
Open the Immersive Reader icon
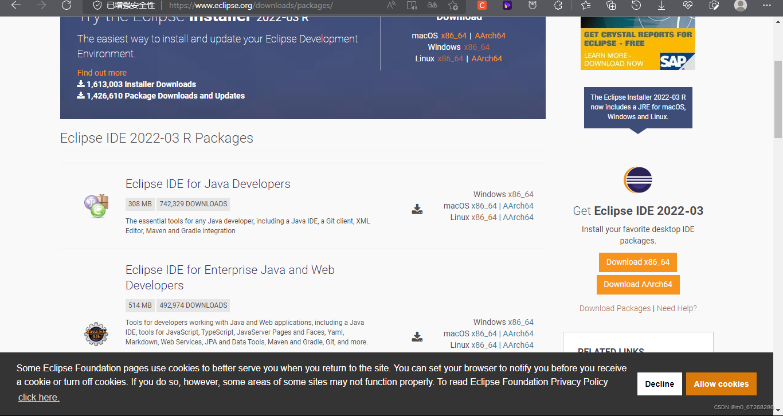(x=412, y=5)
